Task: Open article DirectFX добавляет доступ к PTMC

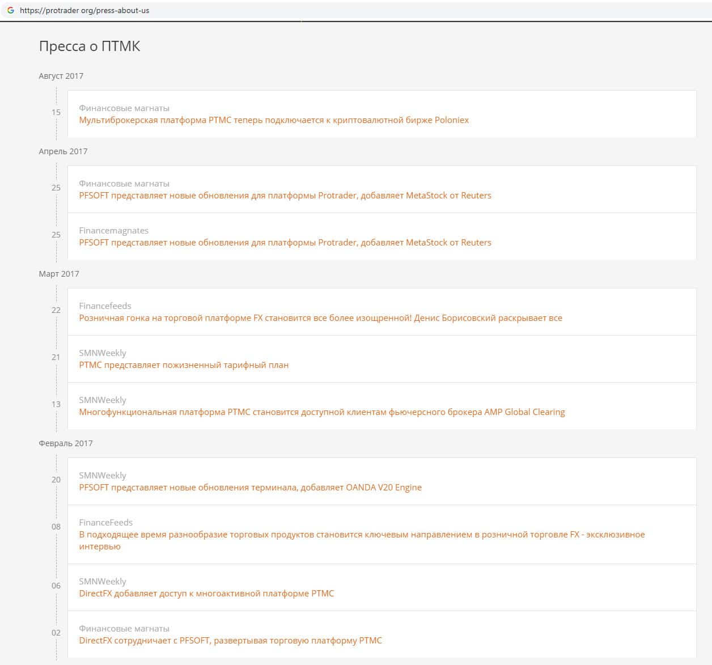Action: pyautogui.click(x=206, y=594)
